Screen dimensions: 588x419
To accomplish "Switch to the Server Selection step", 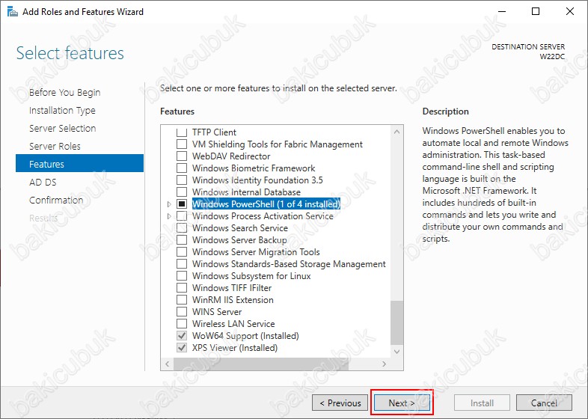I will (63, 128).
